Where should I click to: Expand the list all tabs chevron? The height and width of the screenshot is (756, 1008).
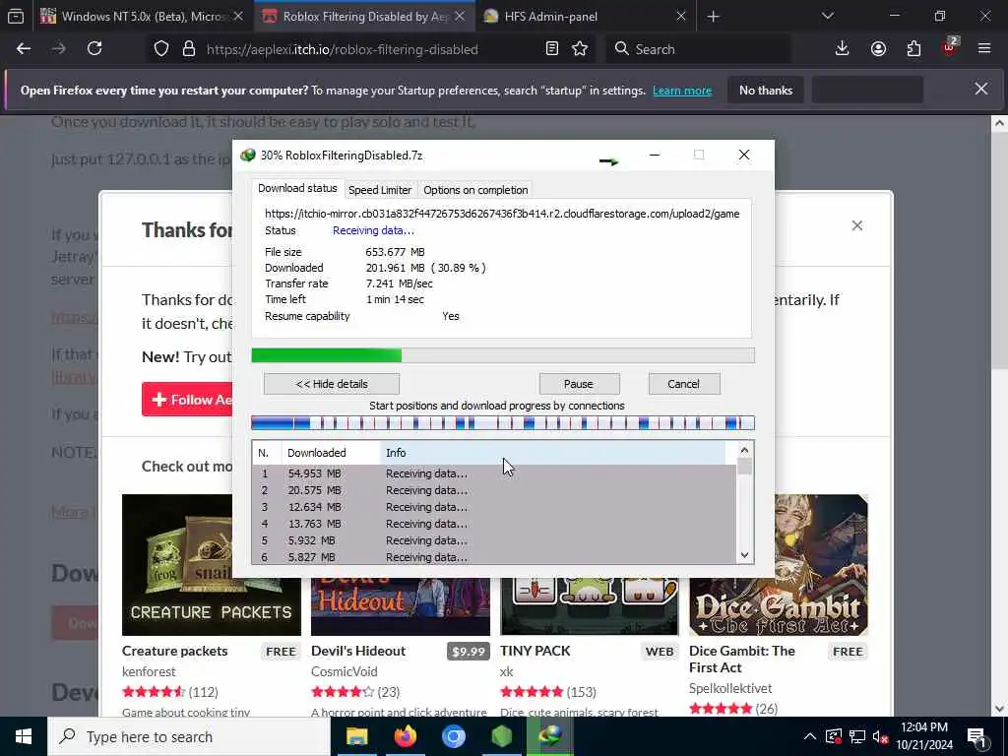click(x=827, y=16)
